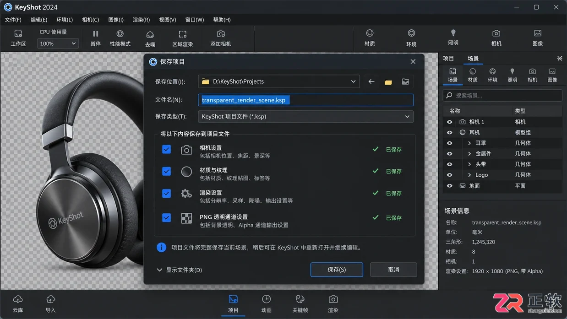Open the 帮助(H) menu
Screen dimensions: 567x319
click(x=222, y=20)
